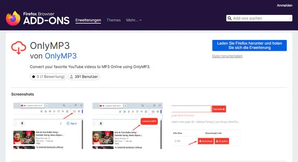Click the search magnifier icon

229,18
